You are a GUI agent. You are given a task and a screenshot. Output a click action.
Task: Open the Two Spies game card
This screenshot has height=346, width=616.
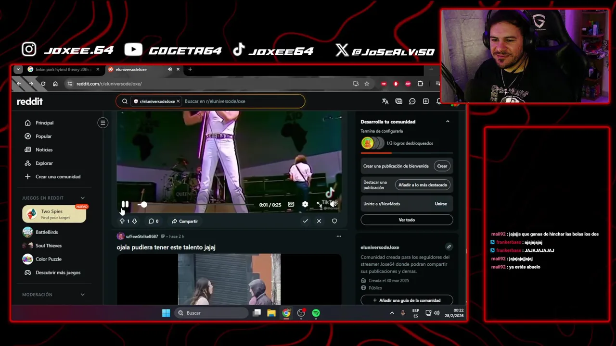pos(54,214)
